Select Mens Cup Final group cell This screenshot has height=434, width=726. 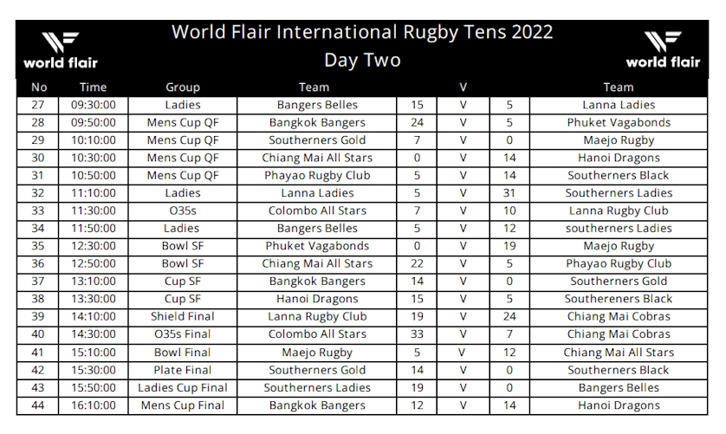182,405
